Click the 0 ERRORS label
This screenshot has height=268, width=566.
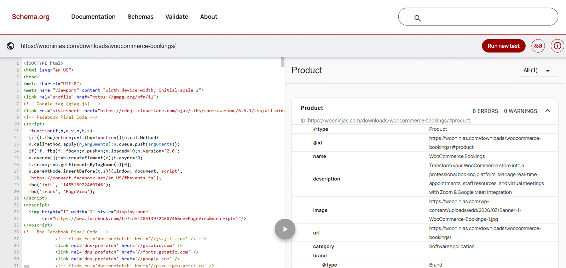click(485, 111)
